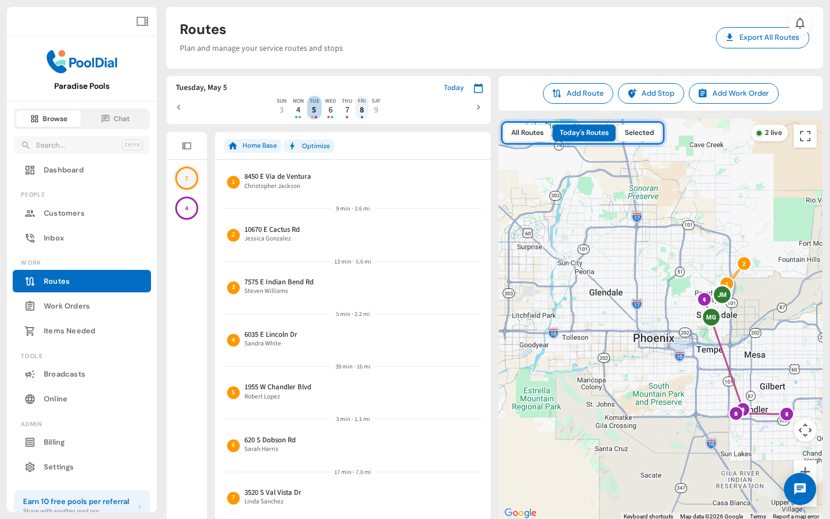830x519 pixels.
Task: Open Broadcasts tool
Action: (82, 374)
